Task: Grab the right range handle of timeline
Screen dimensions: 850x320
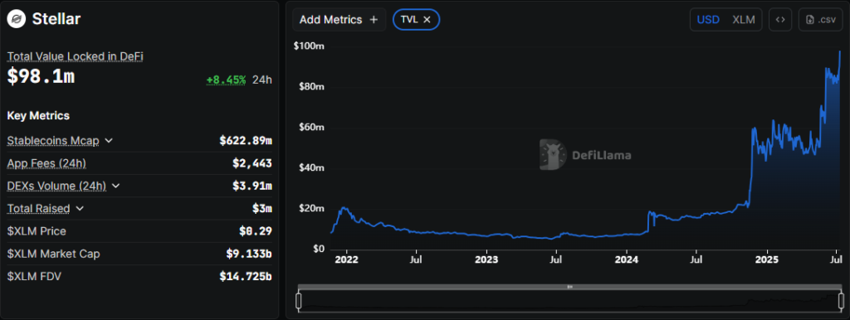Action: point(842,300)
